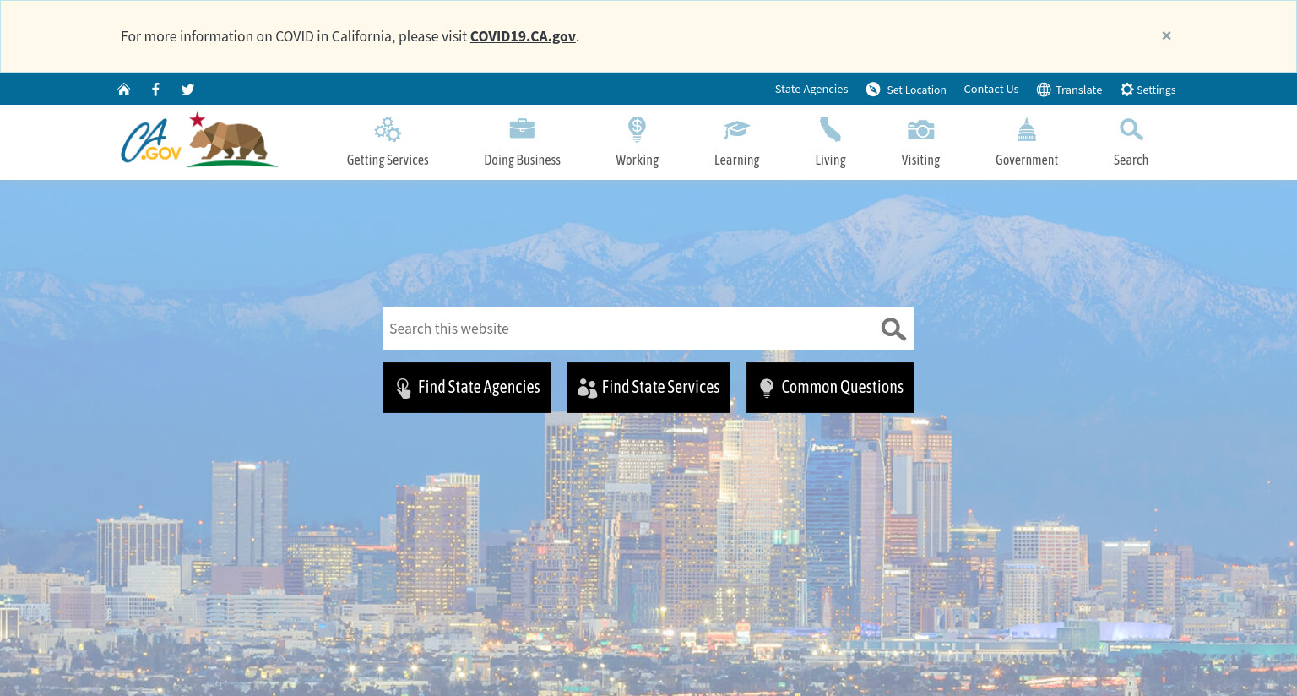The height and width of the screenshot is (696, 1297).
Task: Click the Translate text link
Action: 1078,90
